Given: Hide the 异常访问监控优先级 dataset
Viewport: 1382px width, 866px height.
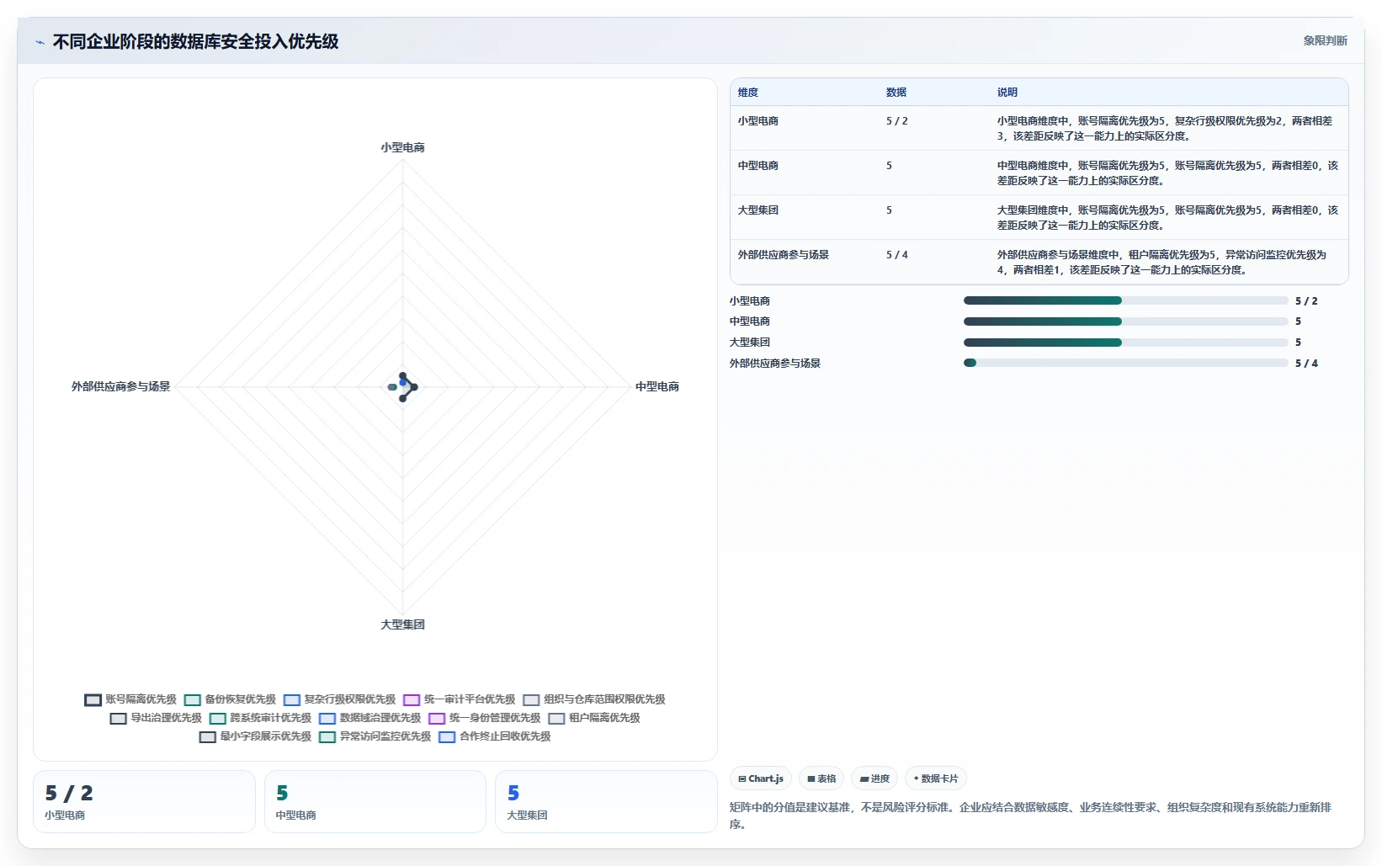Looking at the screenshot, I should (x=375, y=736).
